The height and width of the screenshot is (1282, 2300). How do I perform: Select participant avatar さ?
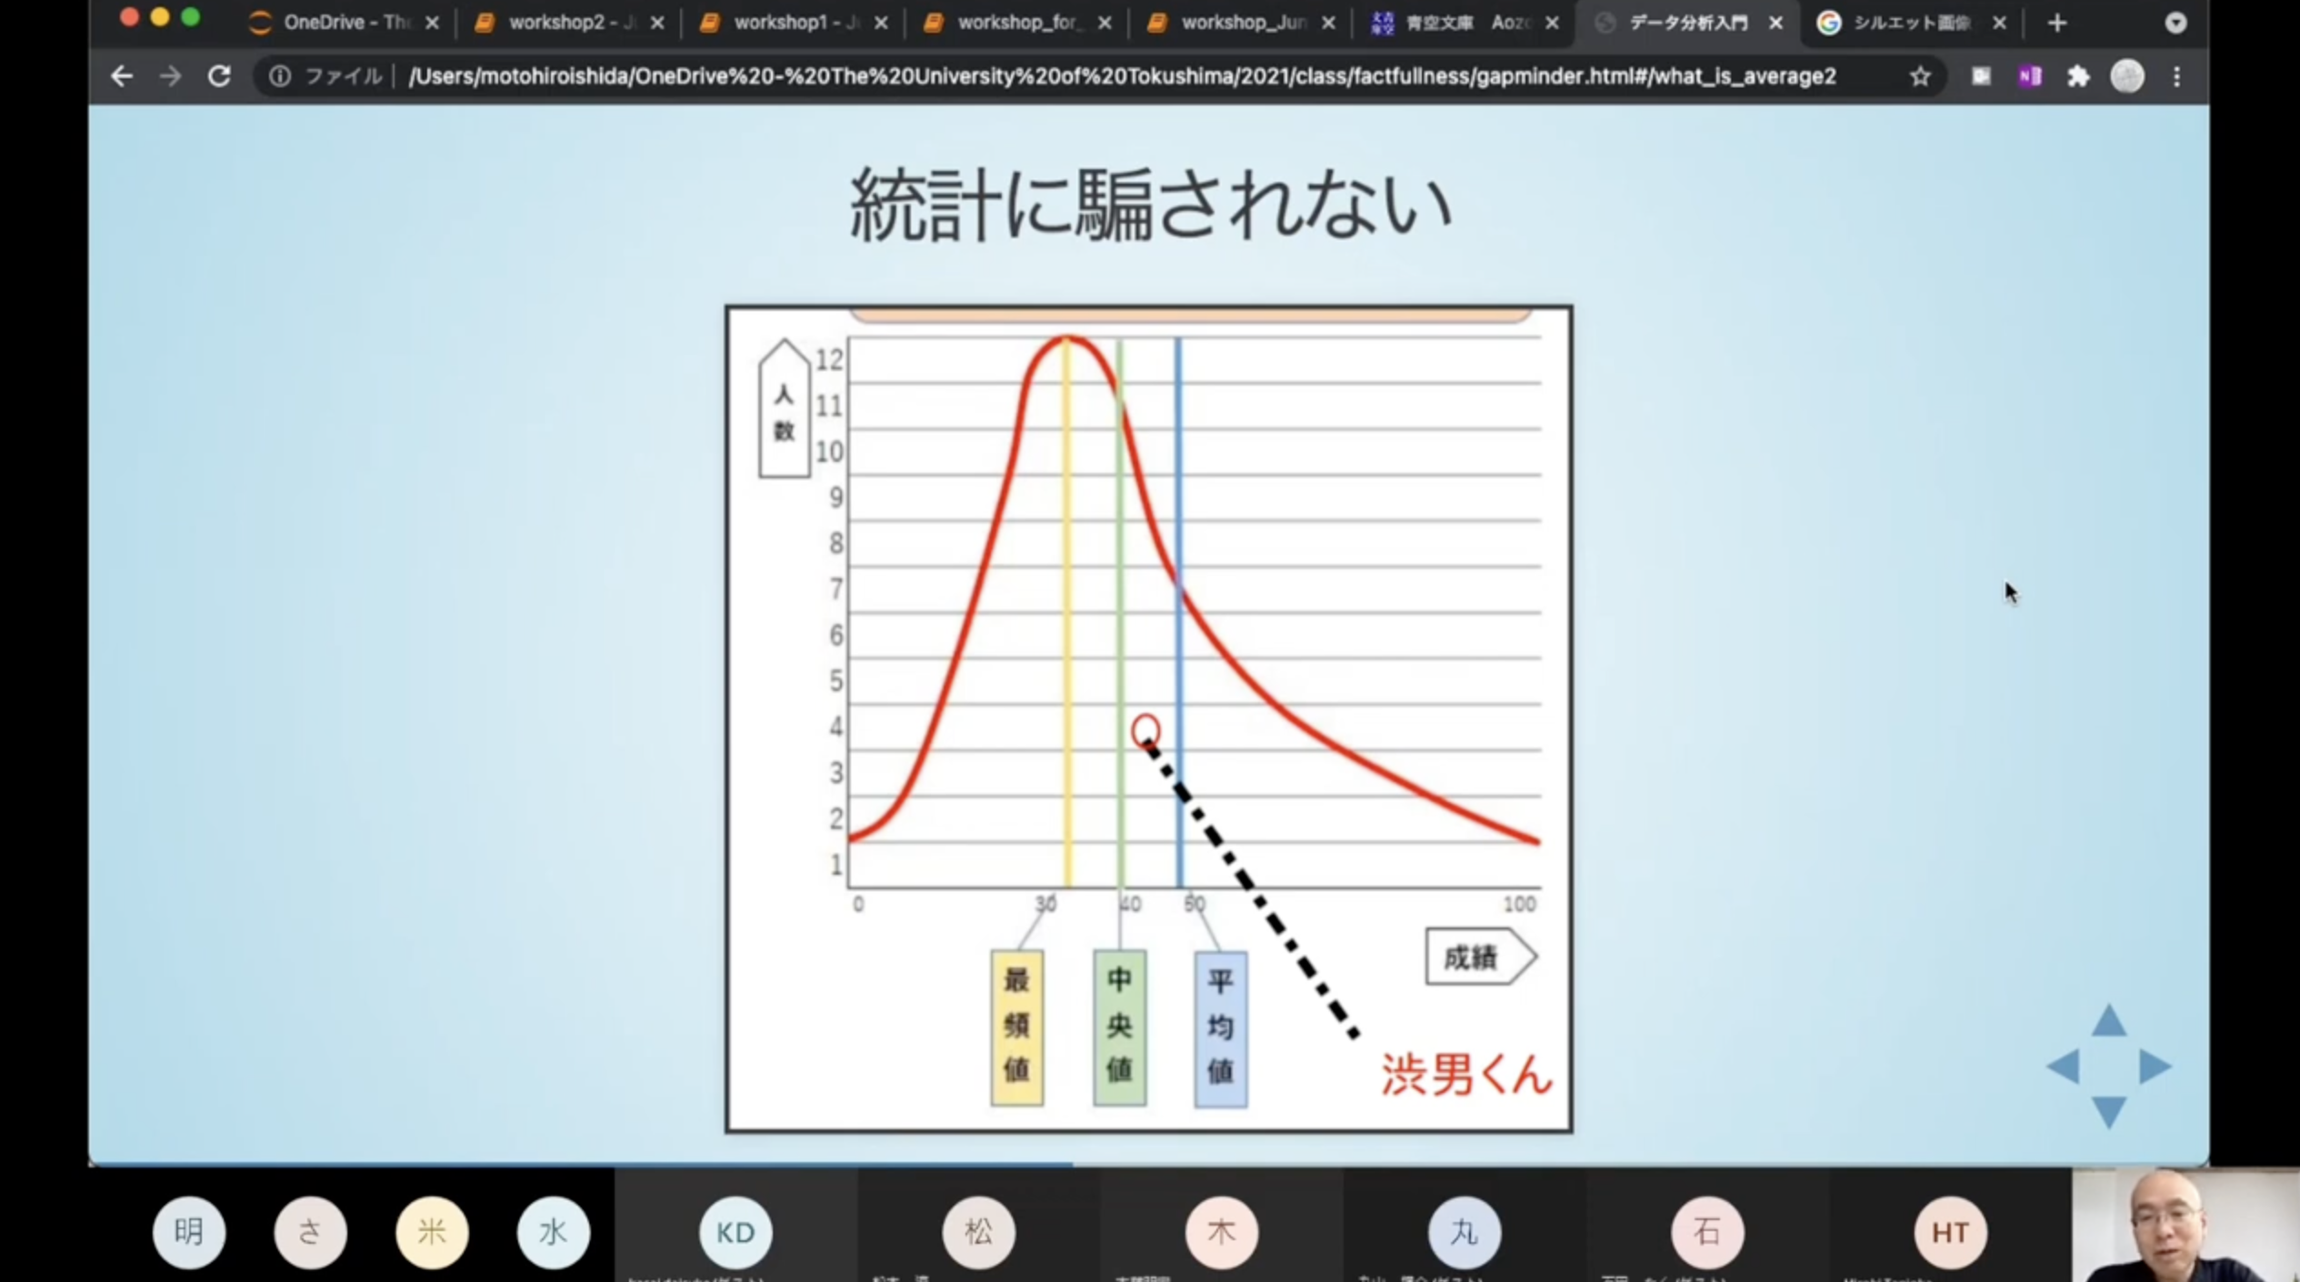(x=310, y=1232)
